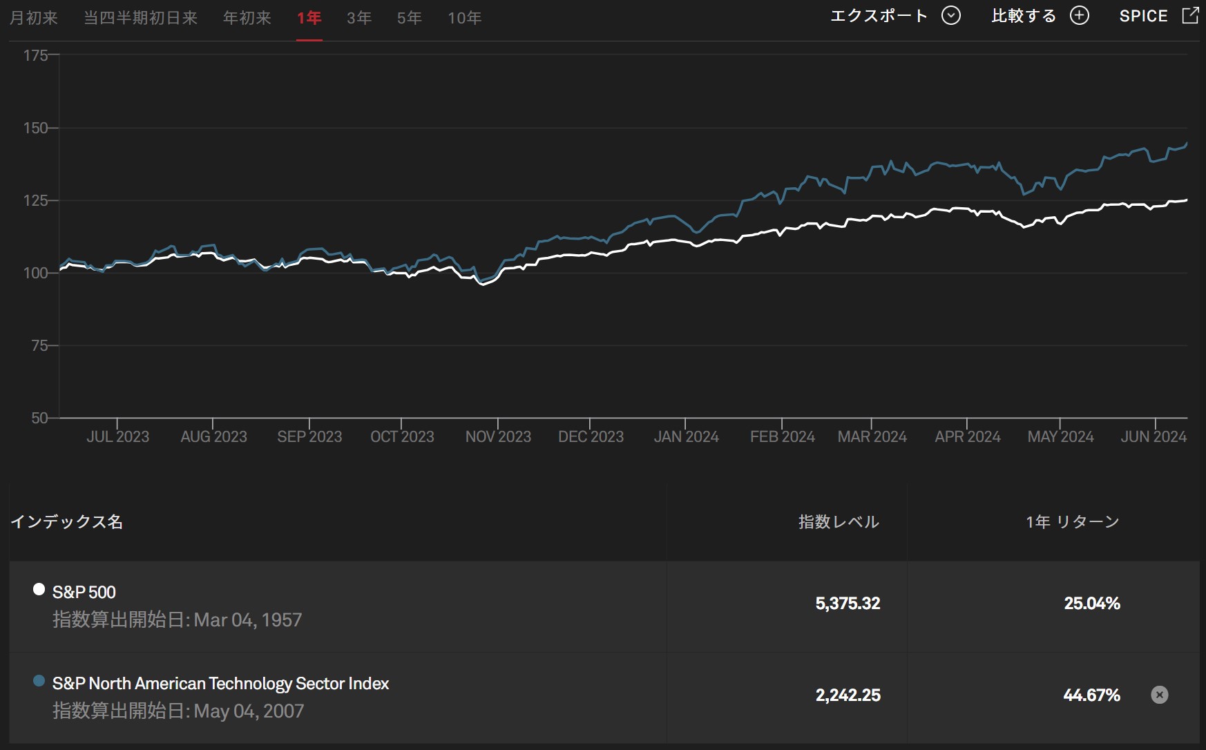This screenshot has height=750, width=1206.
Task: Switch chart to 10年 range
Action: click(x=465, y=18)
